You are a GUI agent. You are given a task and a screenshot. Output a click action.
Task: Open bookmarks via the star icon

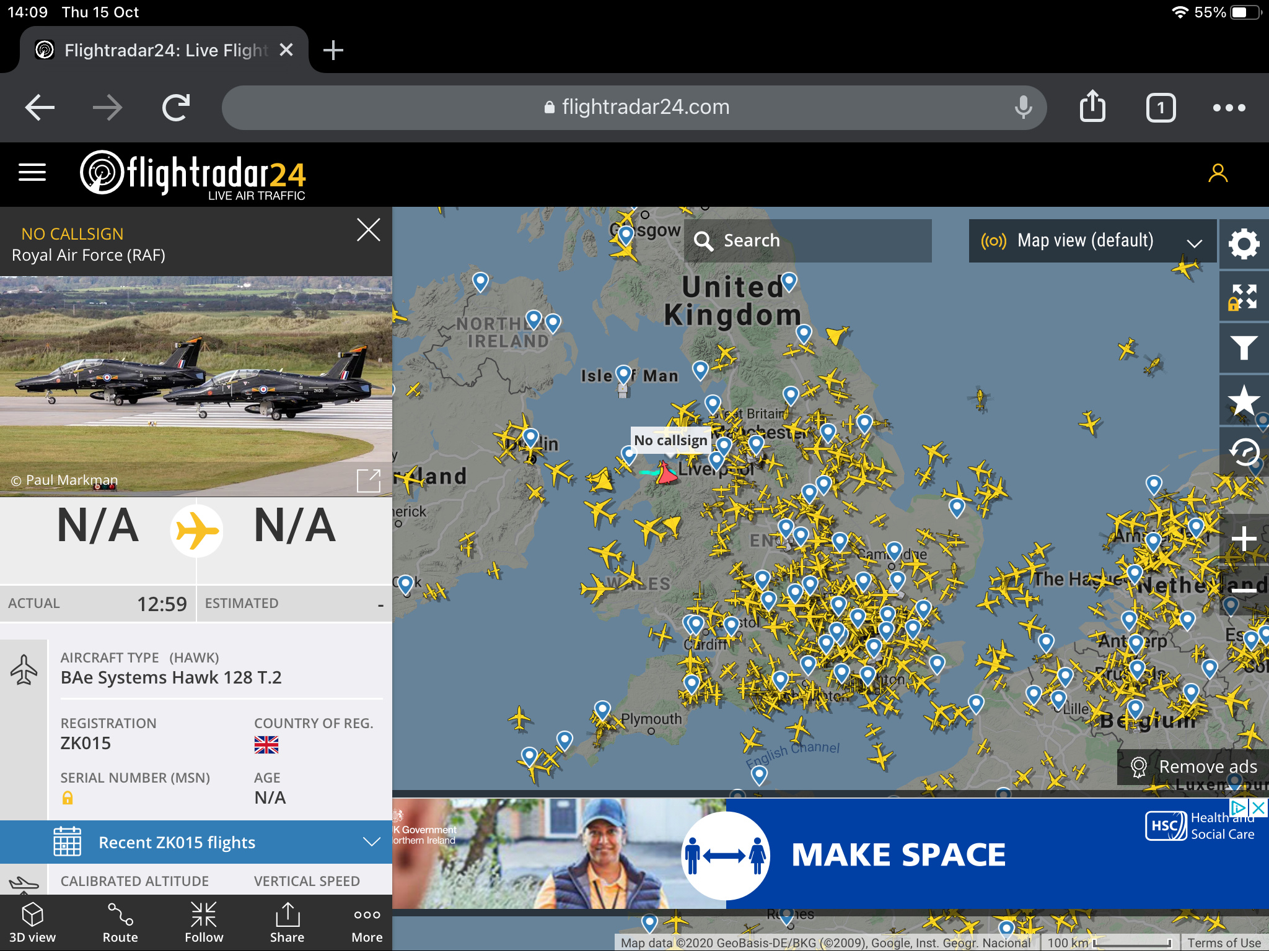[1244, 400]
